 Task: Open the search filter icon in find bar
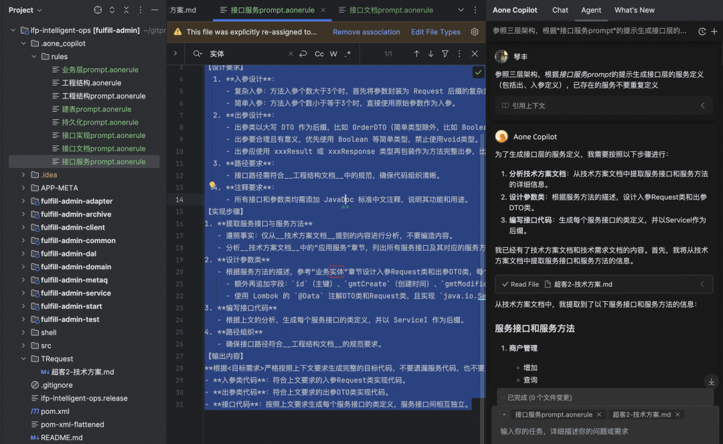pyautogui.click(x=446, y=54)
